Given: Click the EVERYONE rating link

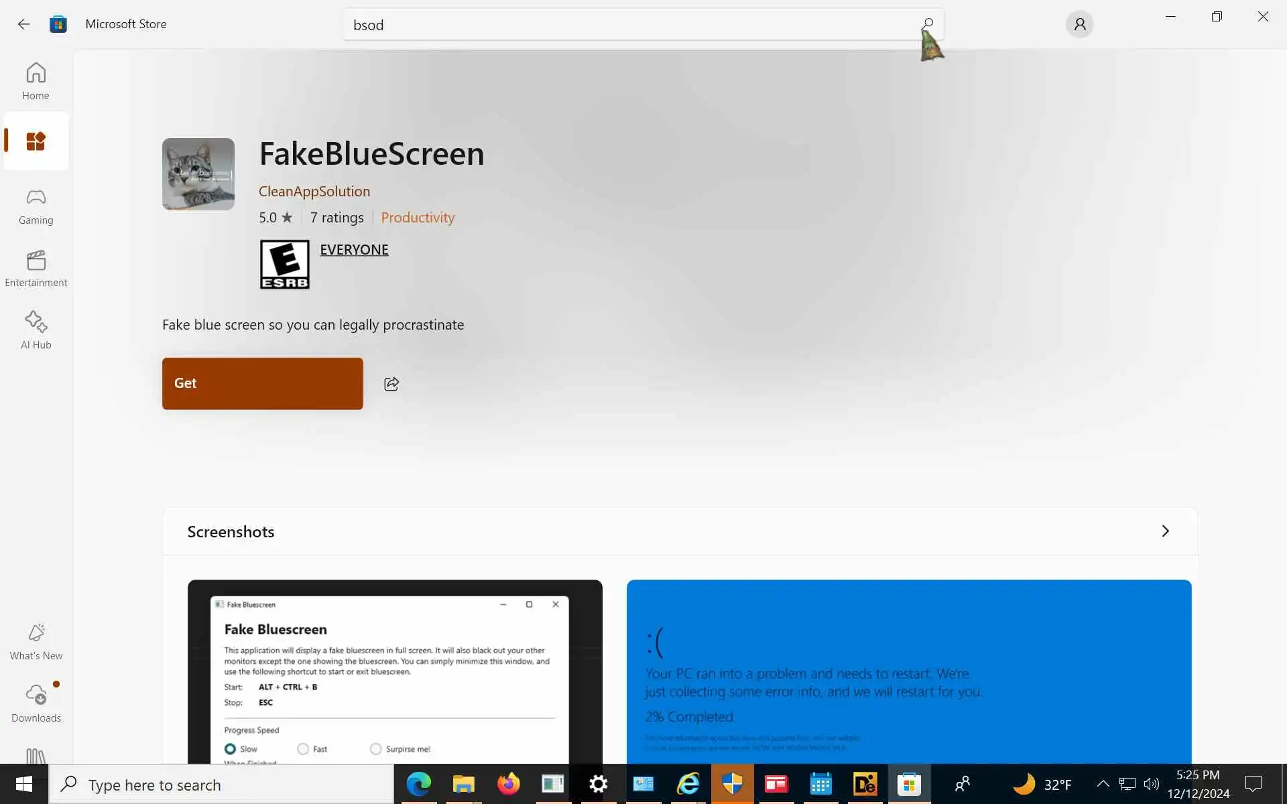Looking at the screenshot, I should [x=354, y=249].
